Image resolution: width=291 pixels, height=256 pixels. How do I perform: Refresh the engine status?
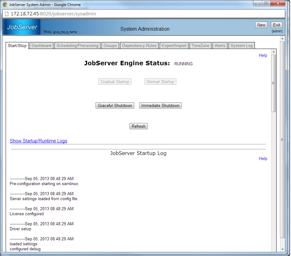139,126
